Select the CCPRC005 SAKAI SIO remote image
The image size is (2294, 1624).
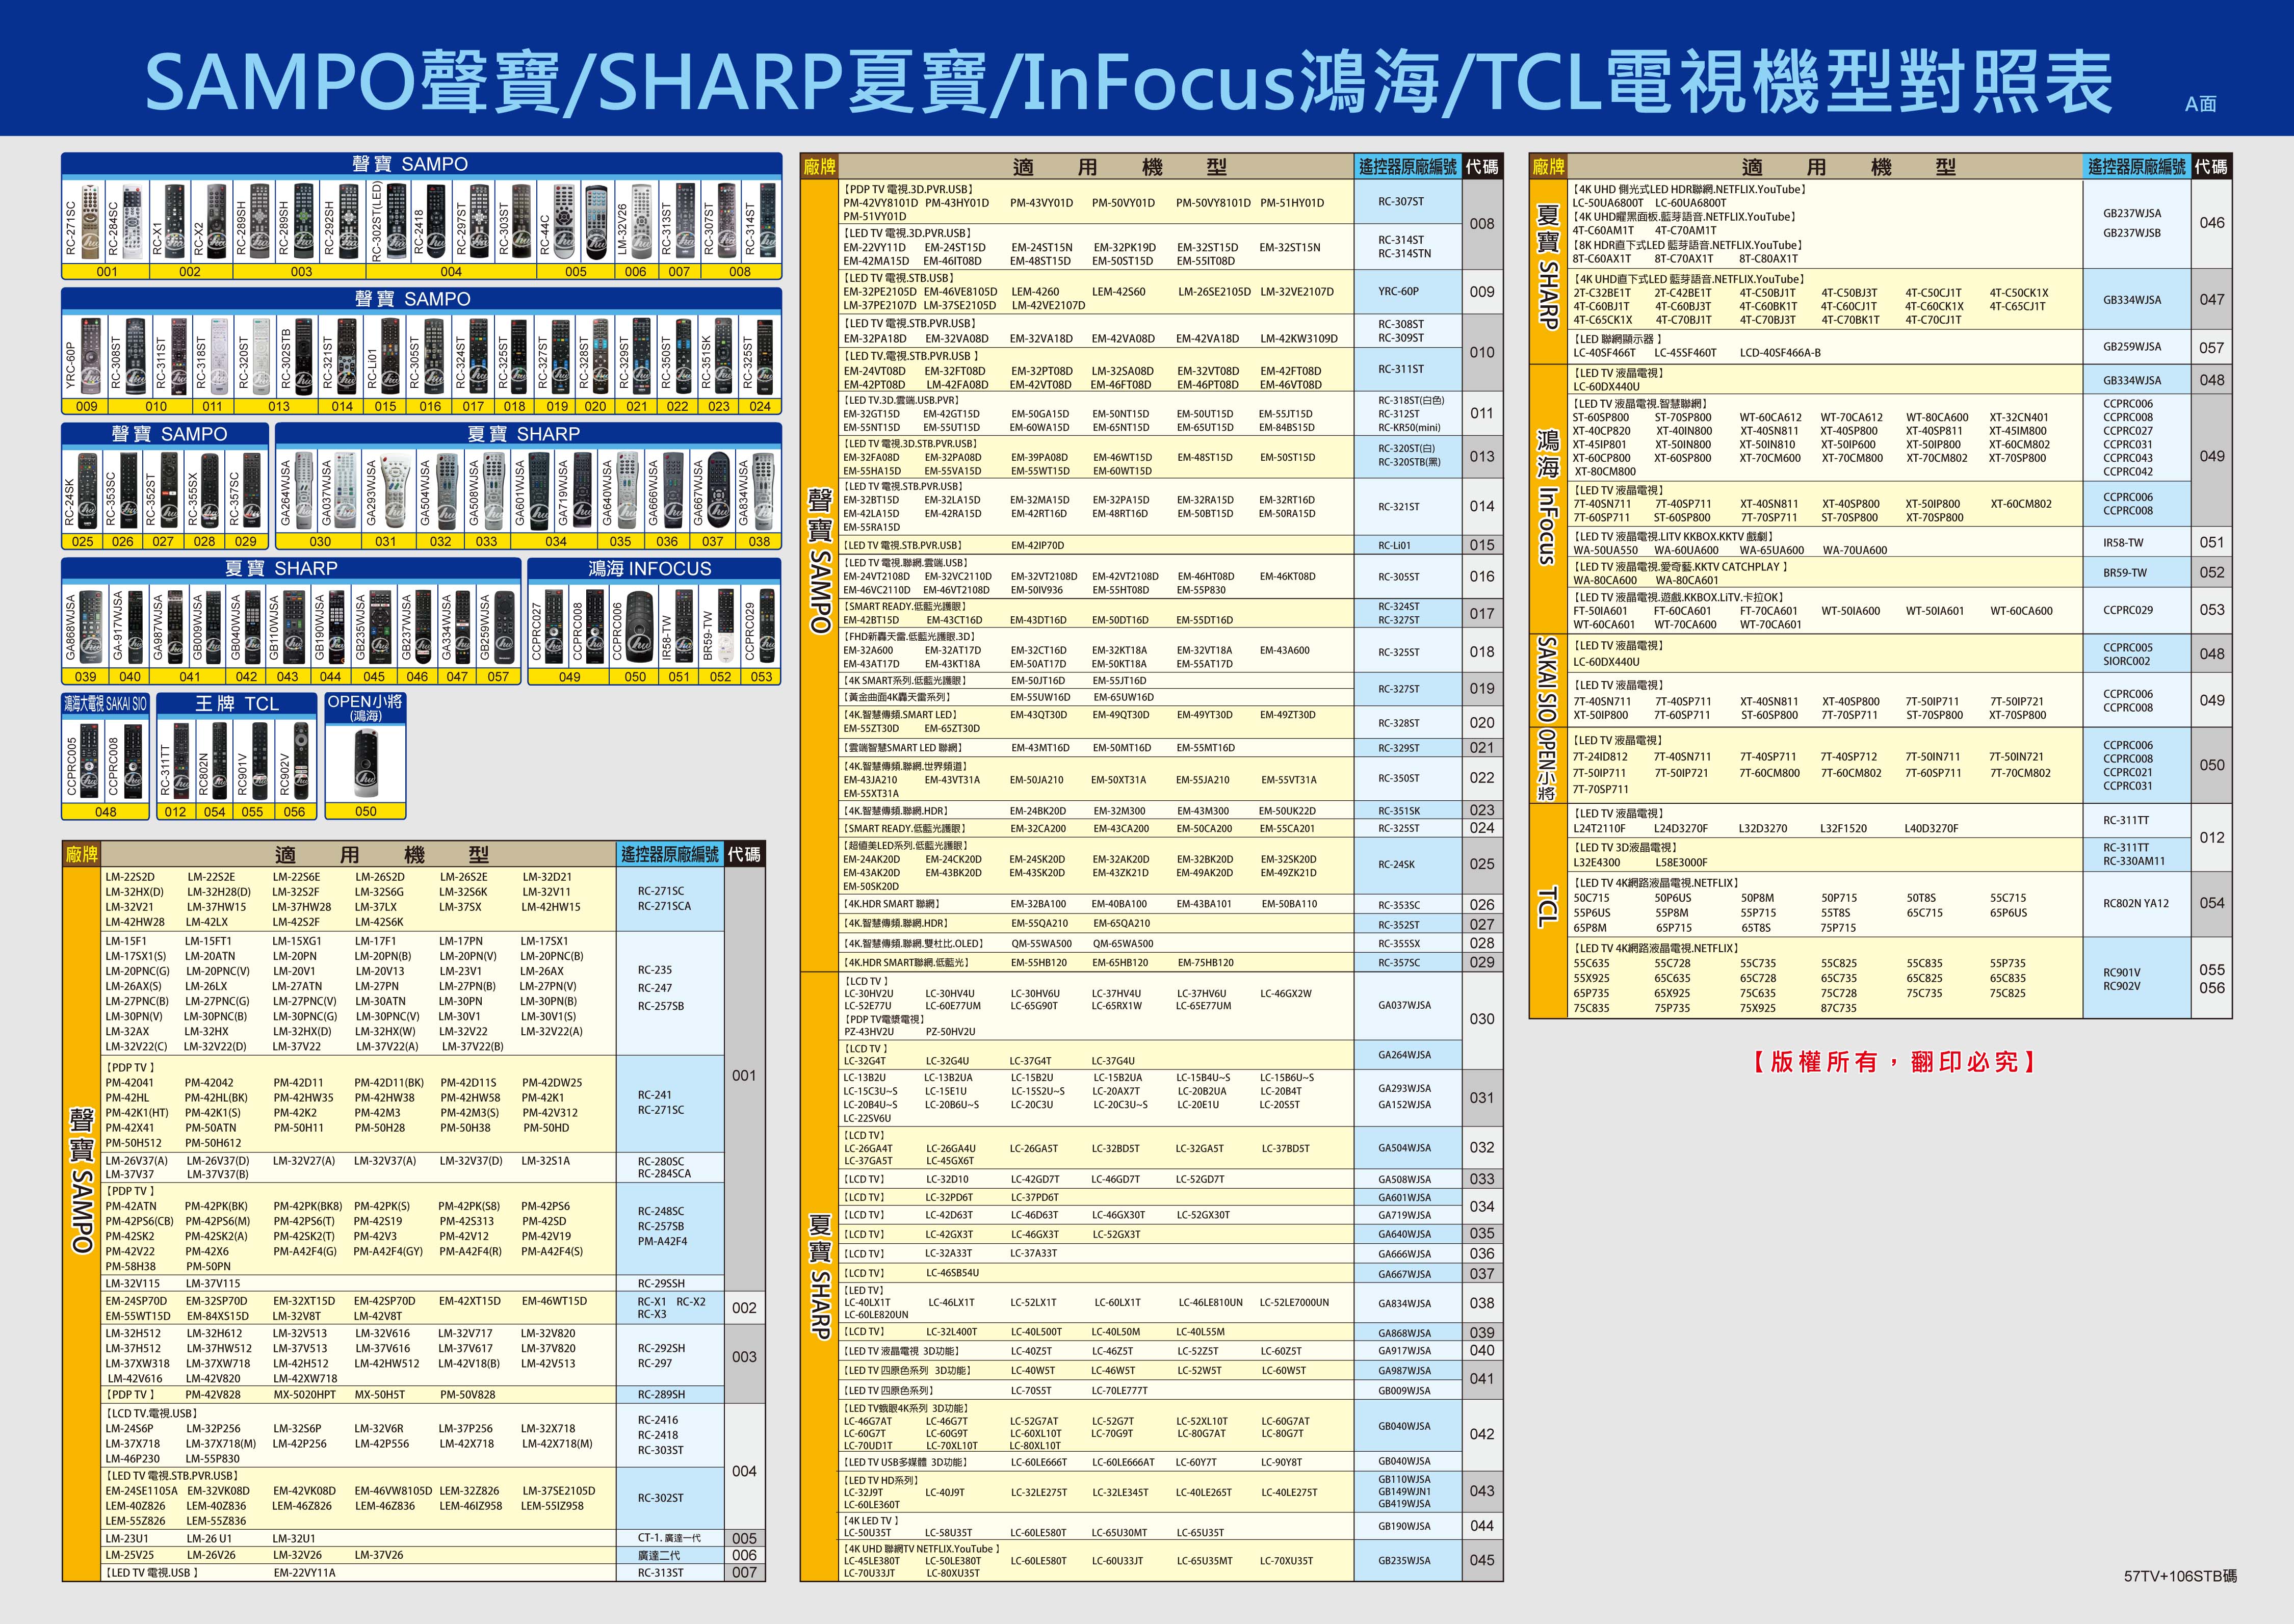coord(90,760)
